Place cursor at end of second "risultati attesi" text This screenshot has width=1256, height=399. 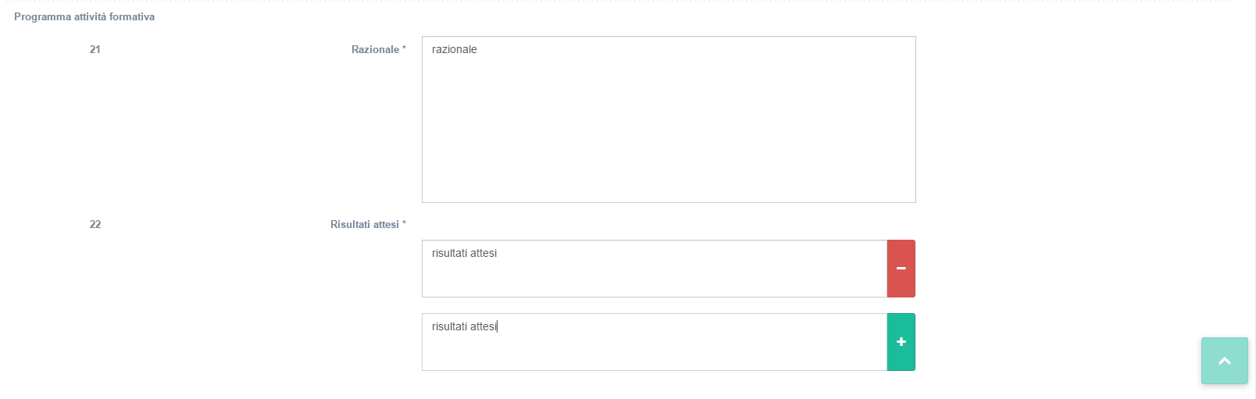[498, 326]
